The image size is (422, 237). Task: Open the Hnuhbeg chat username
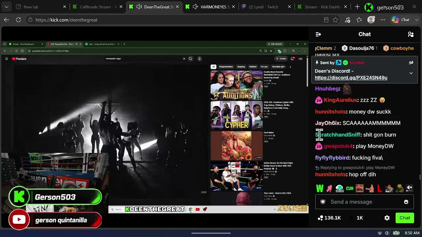(327, 89)
